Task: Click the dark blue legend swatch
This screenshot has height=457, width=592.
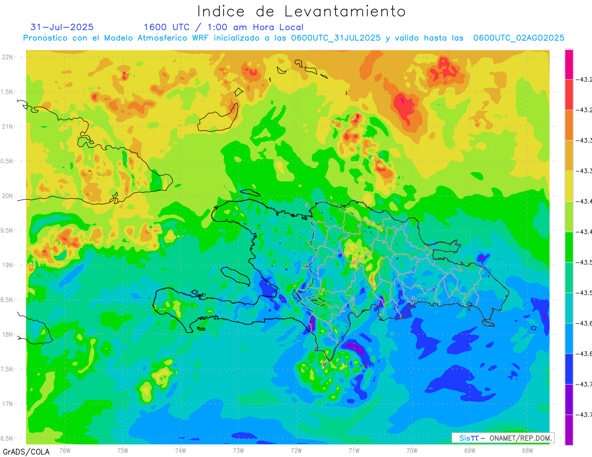Action: (569, 369)
